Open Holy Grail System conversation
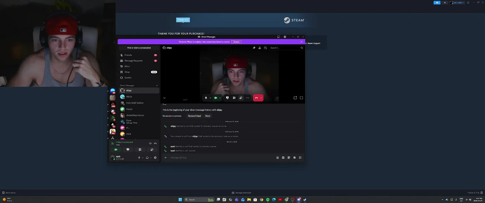The height and width of the screenshot is (203, 485). 139,103
